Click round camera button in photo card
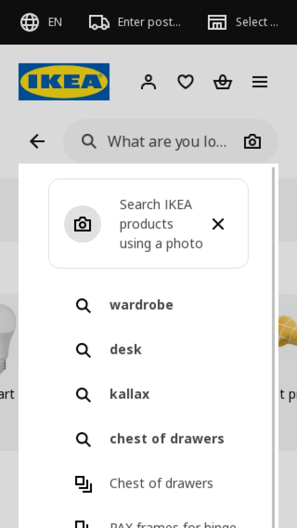This screenshot has height=528, width=297. coord(83,224)
